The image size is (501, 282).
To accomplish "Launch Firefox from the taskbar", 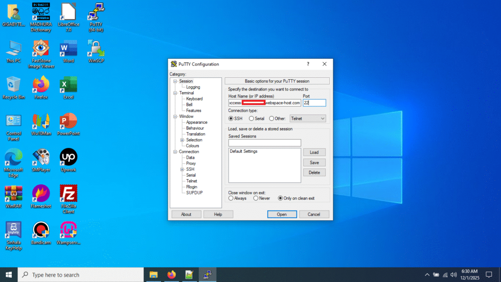I will pyautogui.click(x=171, y=275).
